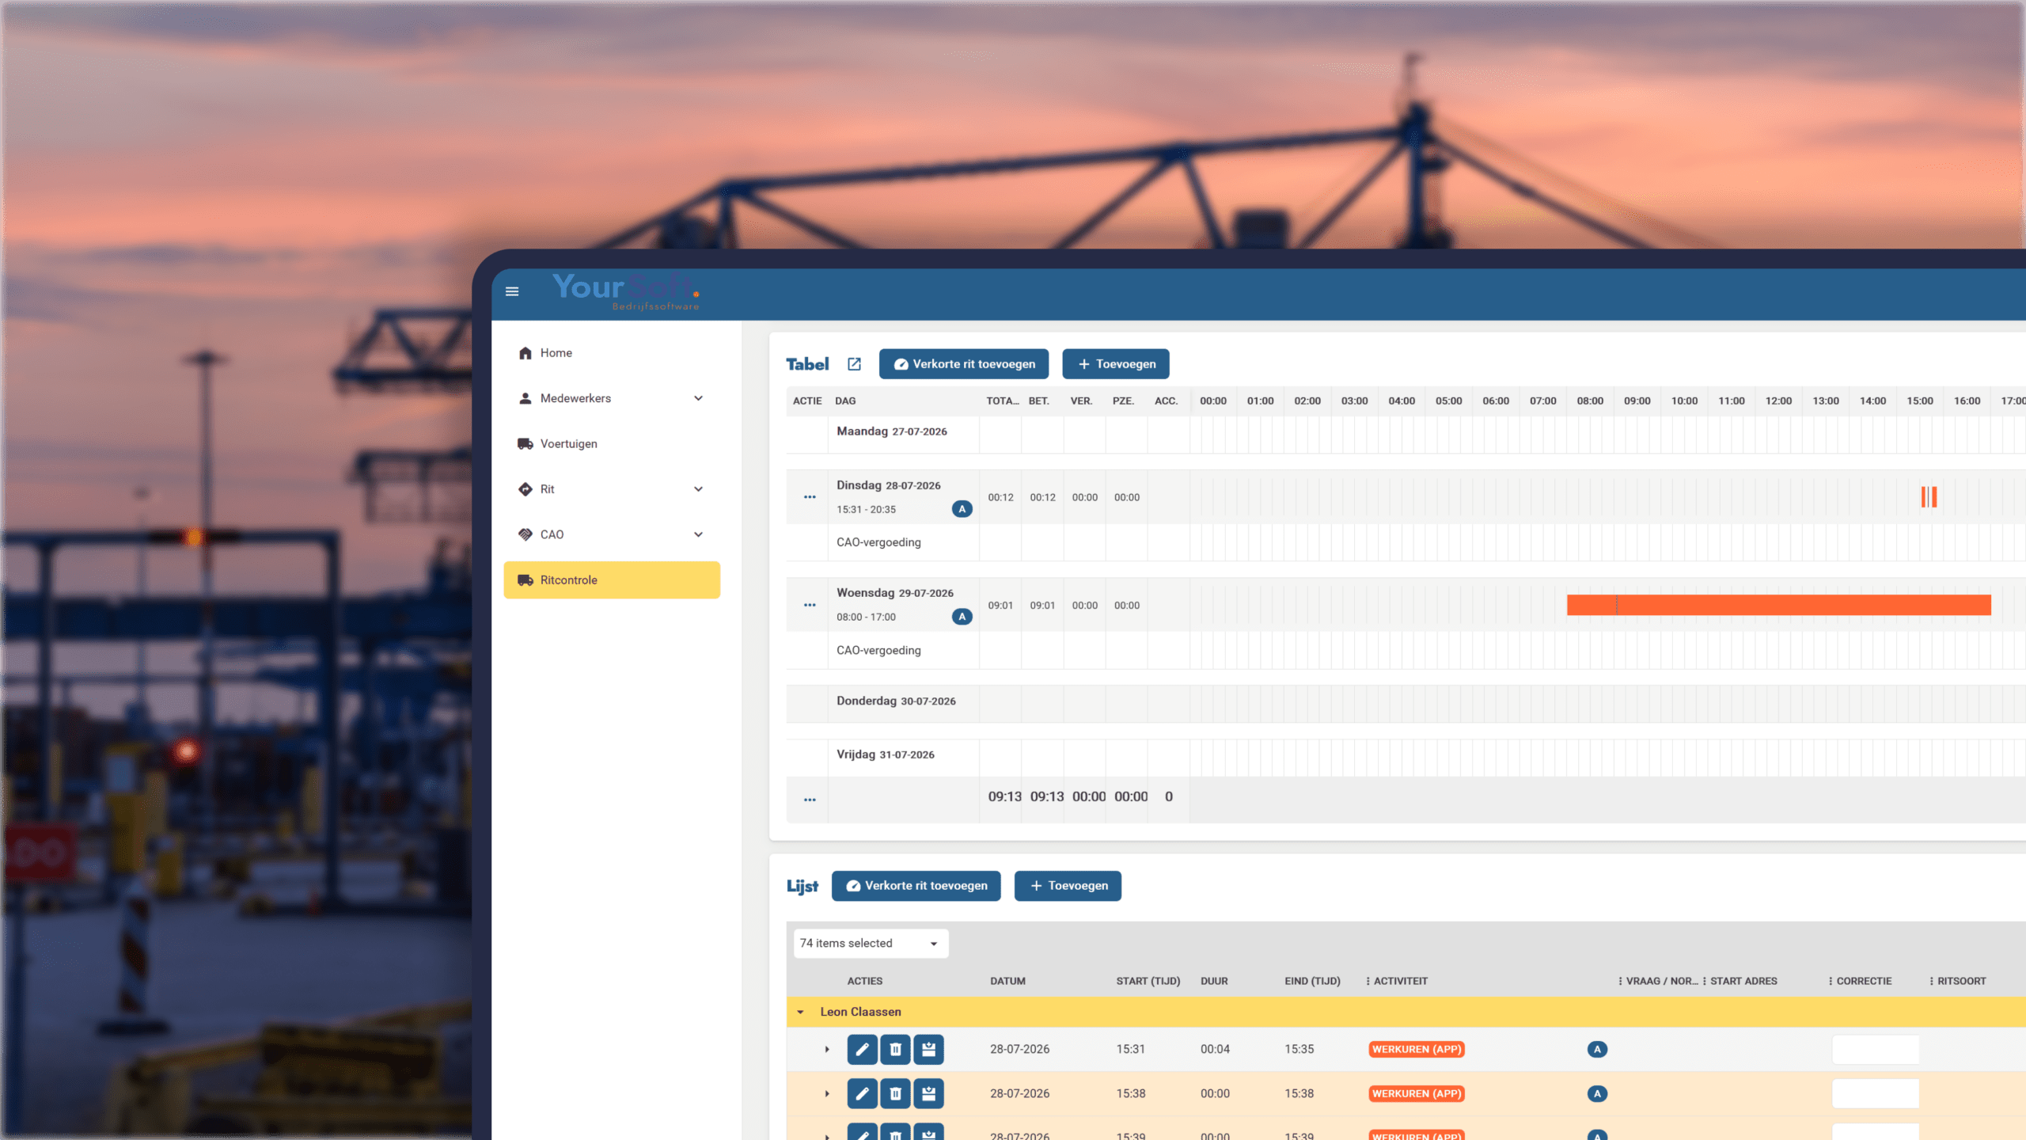2026x1140 pixels.
Task: Open Medewerkers in the sidebar
Action: coord(612,398)
